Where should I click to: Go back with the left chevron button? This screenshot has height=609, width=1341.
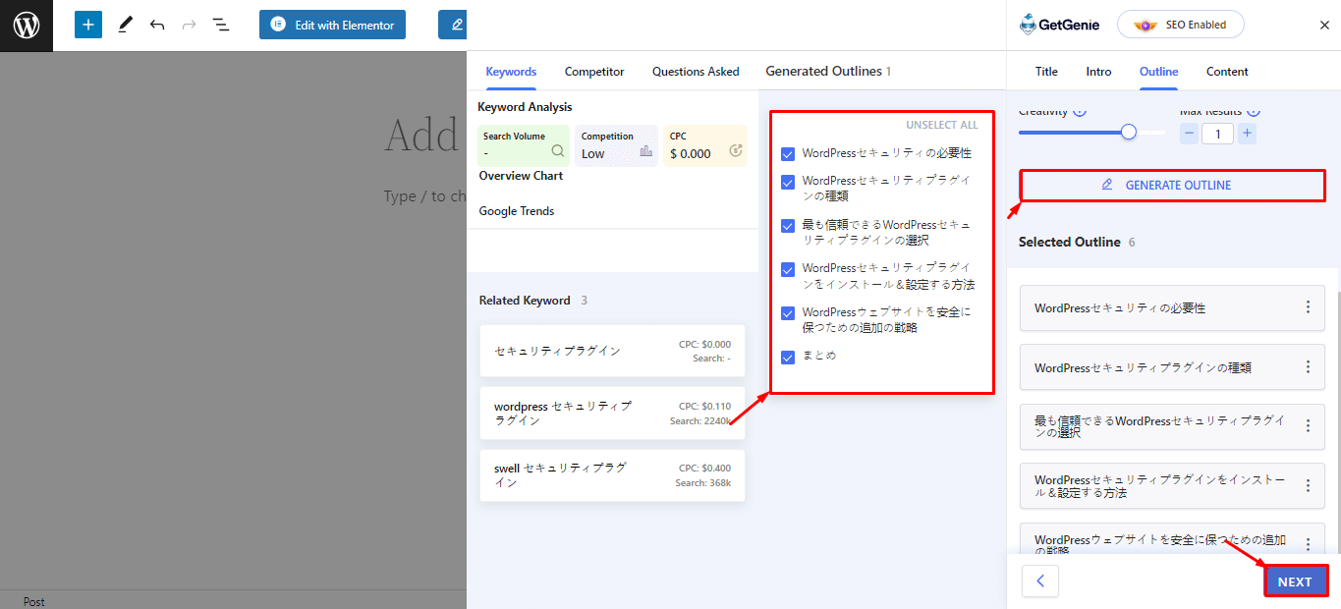[x=1040, y=581]
